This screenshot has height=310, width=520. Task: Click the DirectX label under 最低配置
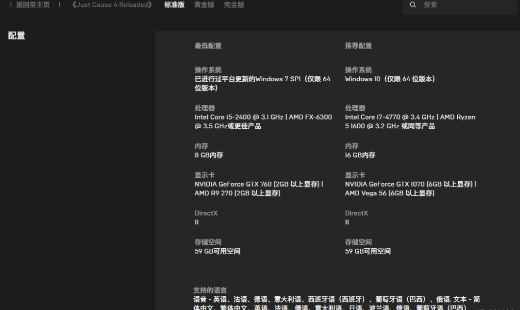[206, 213]
